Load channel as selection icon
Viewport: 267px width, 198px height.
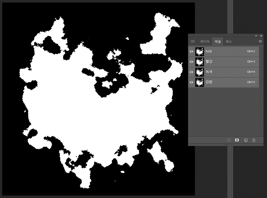click(x=229, y=140)
